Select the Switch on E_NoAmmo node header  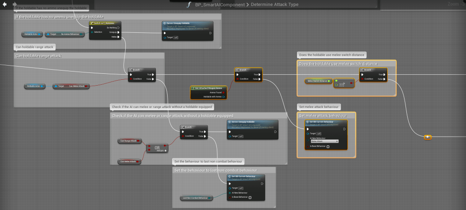tap(105, 23)
